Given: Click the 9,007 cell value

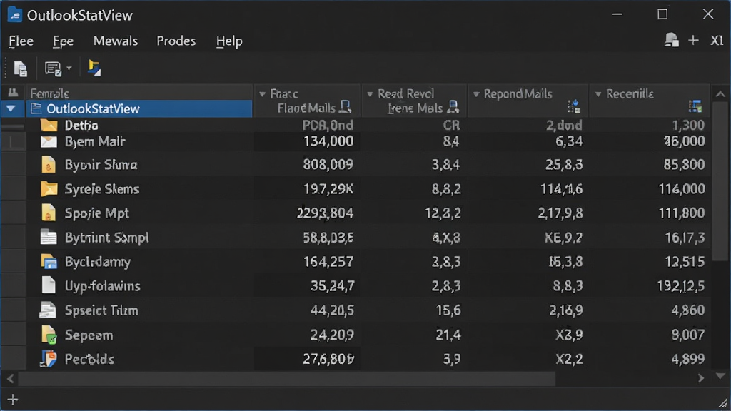Looking at the screenshot, I should (x=687, y=335).
